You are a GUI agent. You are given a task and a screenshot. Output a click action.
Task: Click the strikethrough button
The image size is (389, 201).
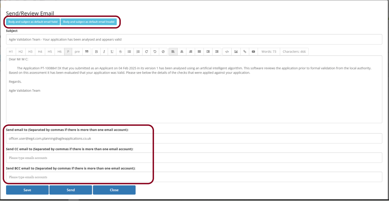(120, 52)
